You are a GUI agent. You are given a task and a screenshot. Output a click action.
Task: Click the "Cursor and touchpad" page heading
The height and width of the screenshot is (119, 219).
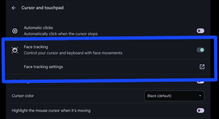(x=42, y=8)
